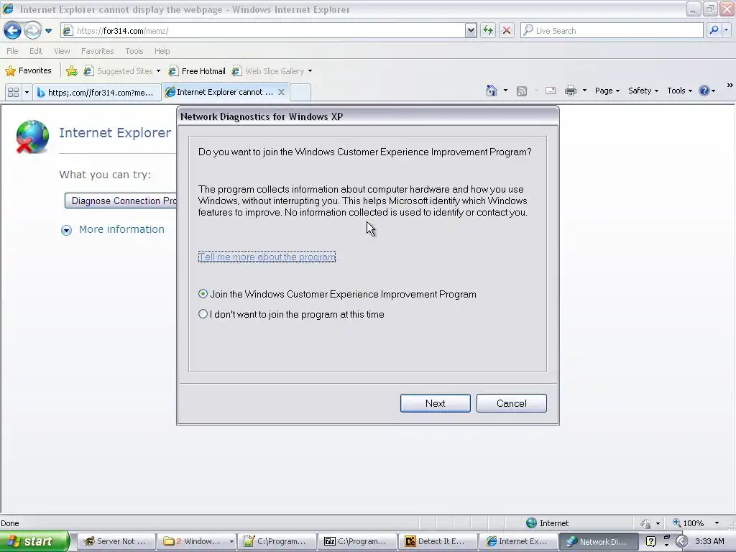This screenshot has width=736, height=552.
Task: Click the Next button in dialog
Action: point(435,403)
